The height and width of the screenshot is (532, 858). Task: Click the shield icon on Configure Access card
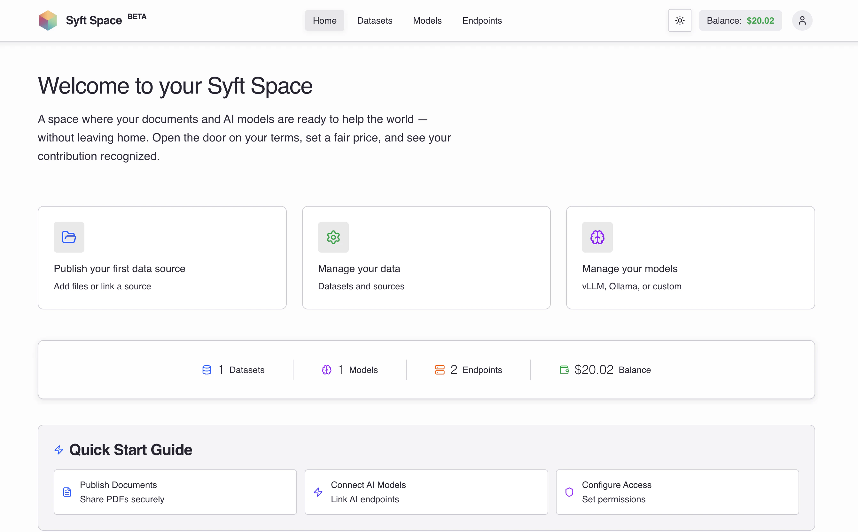(x=569, y=492)
